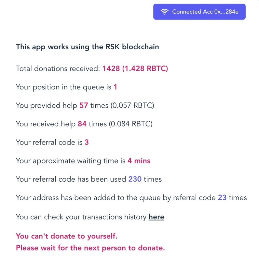Image resolution: width=259 pixels, height=274 pixels.
Task: Click the added-by-referral count 23
Action: point(222,198)
